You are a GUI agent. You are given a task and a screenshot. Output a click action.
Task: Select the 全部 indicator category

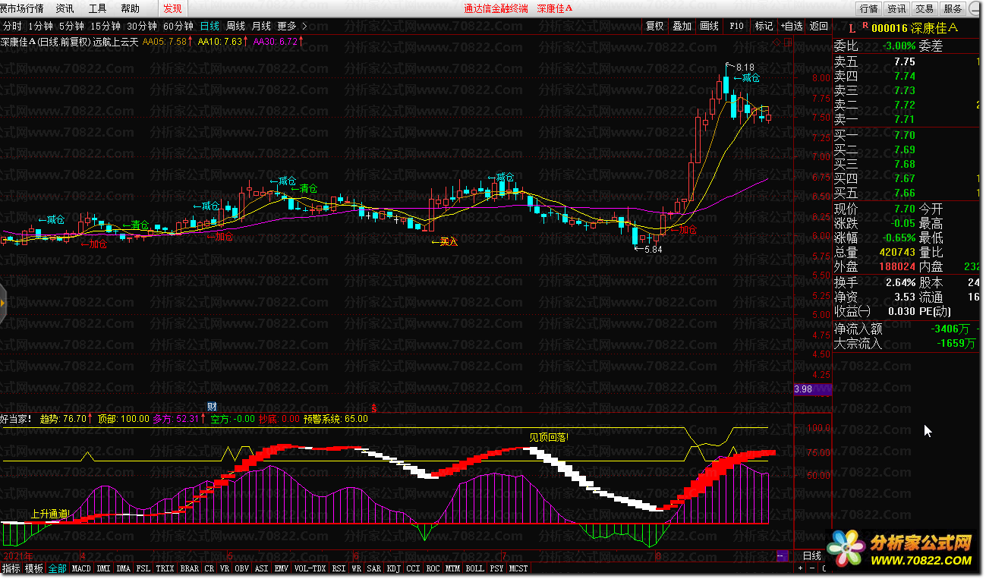point(58,568)
